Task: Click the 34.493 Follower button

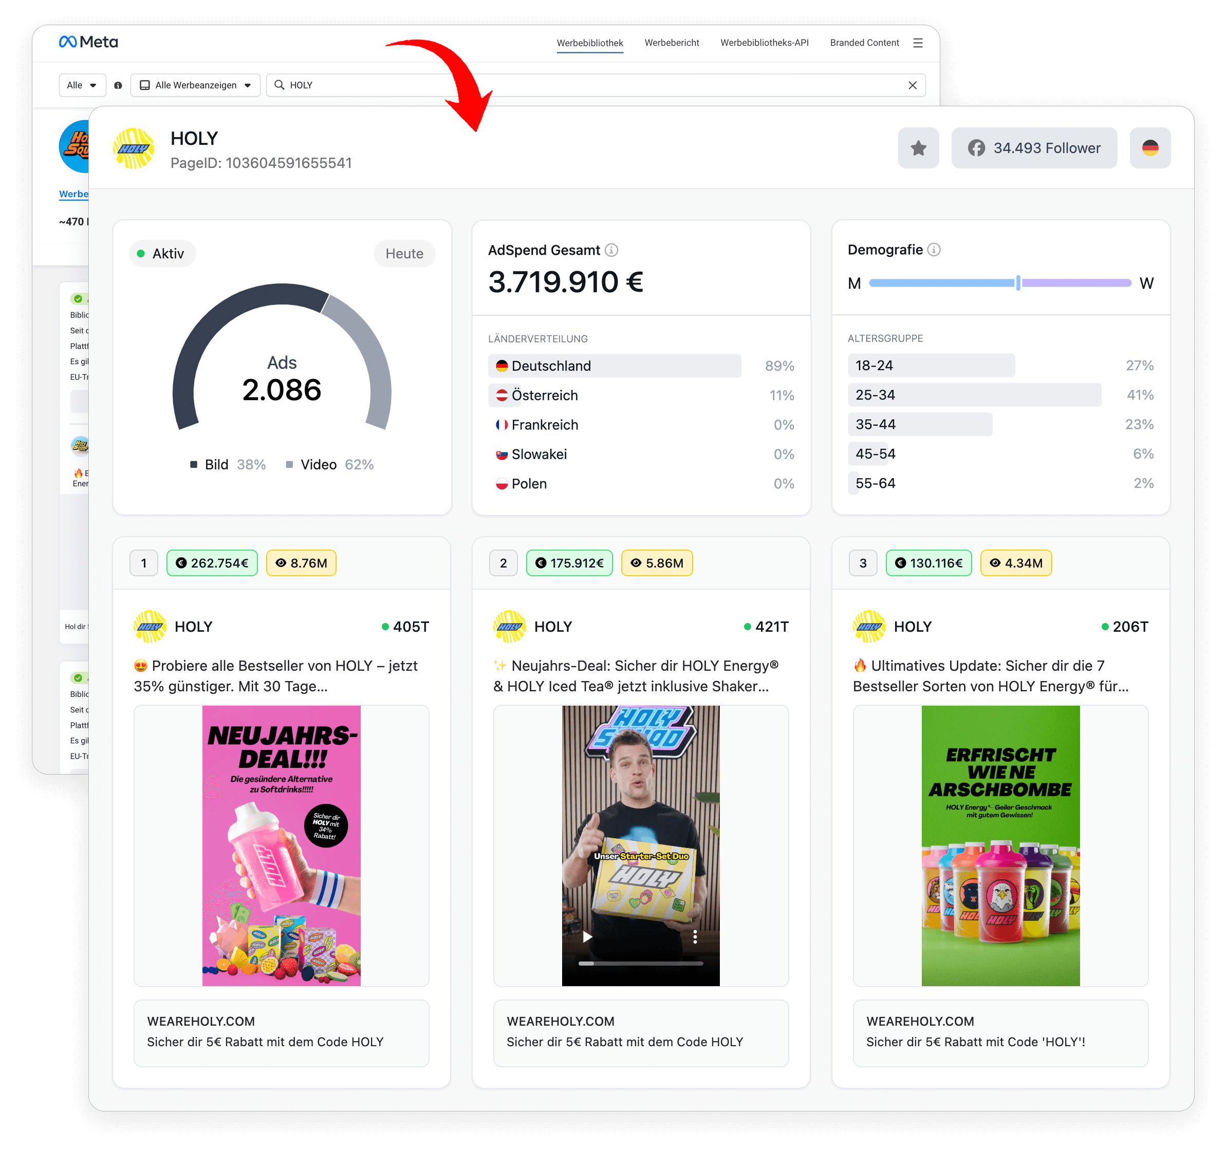Action: 1034,148
